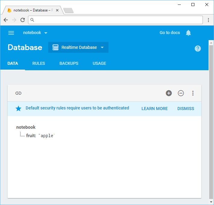Expand the Realtime Database selector
This screenshot has width=214, height=205.
pyautogui.click(x=78, y=47)
